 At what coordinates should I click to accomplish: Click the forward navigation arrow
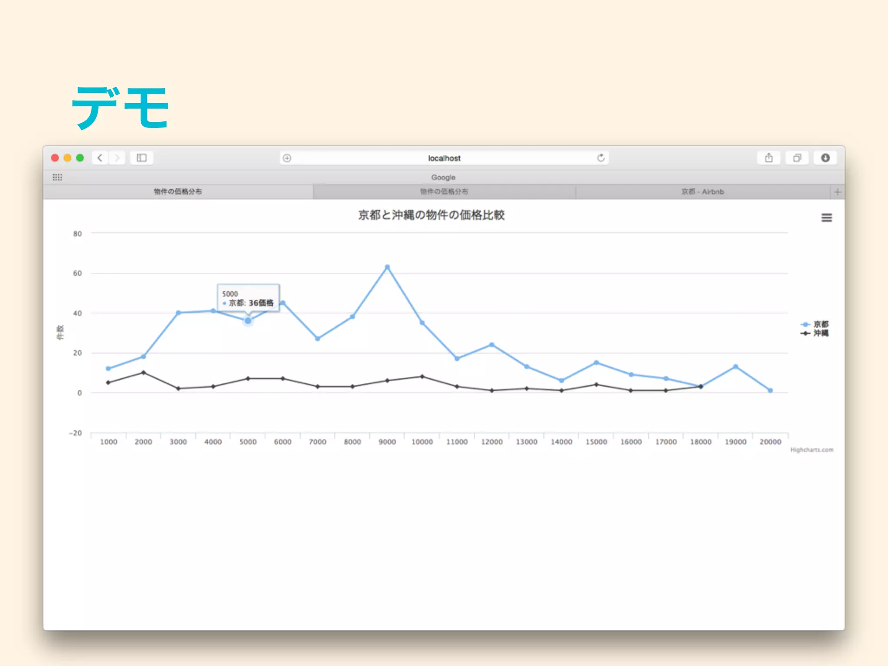(117, 158)
